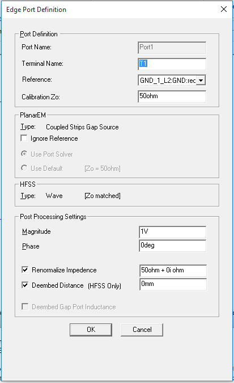
Task: Choose the Use Default radio button
Action: pyautogui.click(x=24, y=168)
